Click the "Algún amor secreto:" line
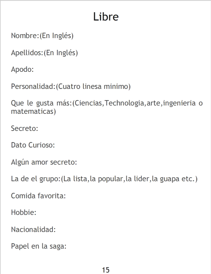 tap(44, 162)
